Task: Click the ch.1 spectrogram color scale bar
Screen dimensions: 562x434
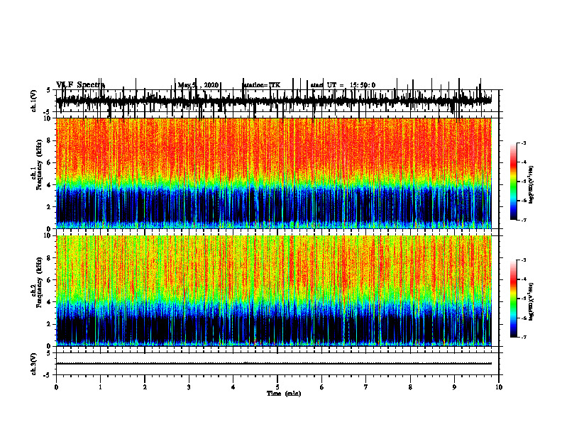Action: point(514,182)
